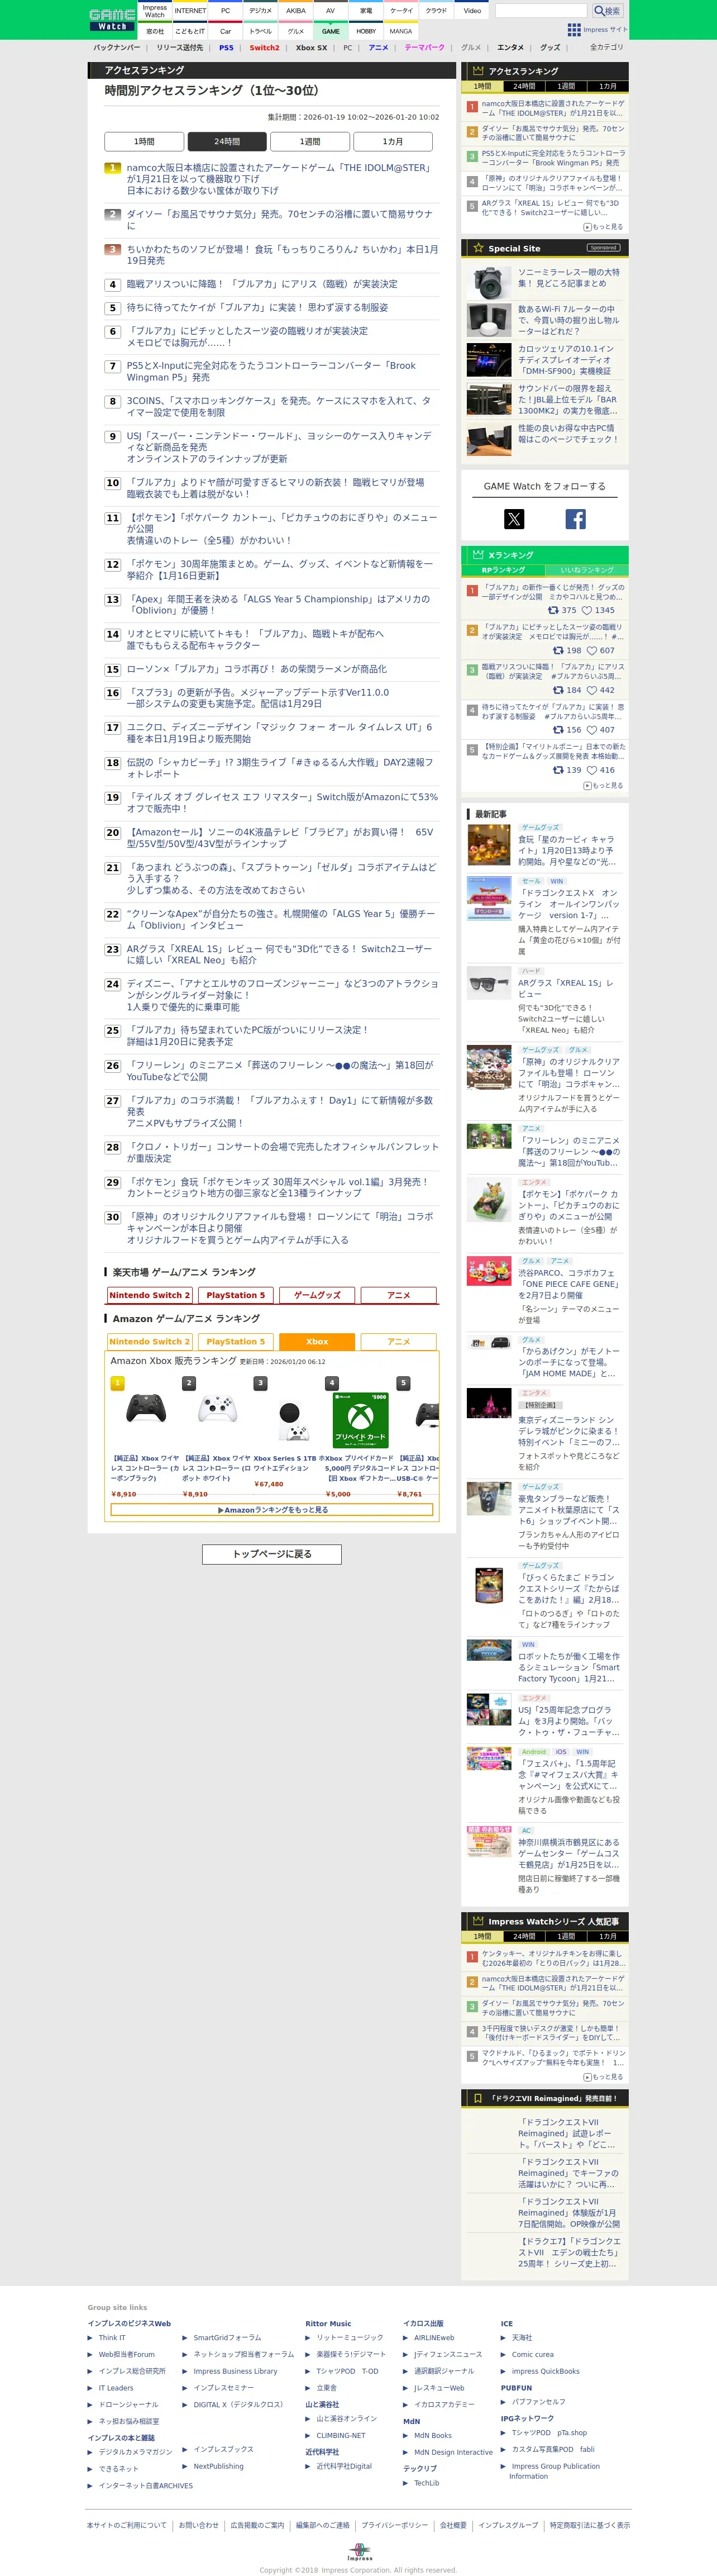Screen dimensions: 717x2576
Task: Click the GAME Watch logo
Action: pos(113,20)
